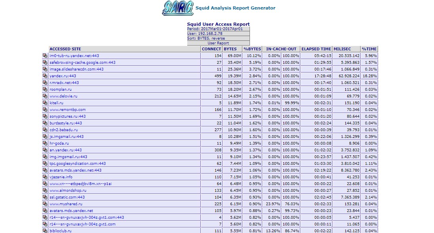Open the www.xn----etbpedjbvi8m.xn--p1ai link
The width and height of the screenshot is (434, 233).
[81, 183]
